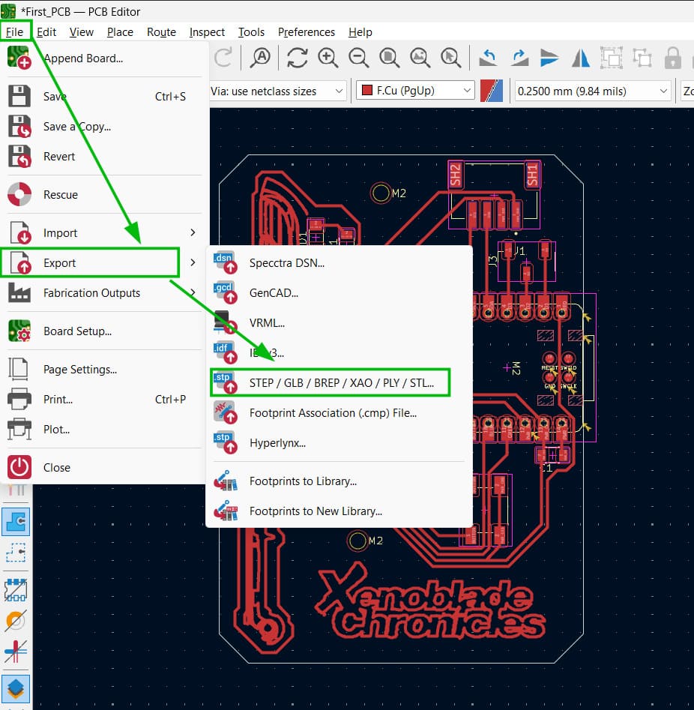This screenshot has height=710, width=694.
Task: Click the tune length tool icon
Action: point(16,589)
